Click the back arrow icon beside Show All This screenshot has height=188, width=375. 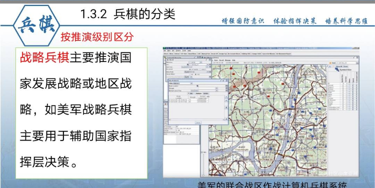click(330, 66)
